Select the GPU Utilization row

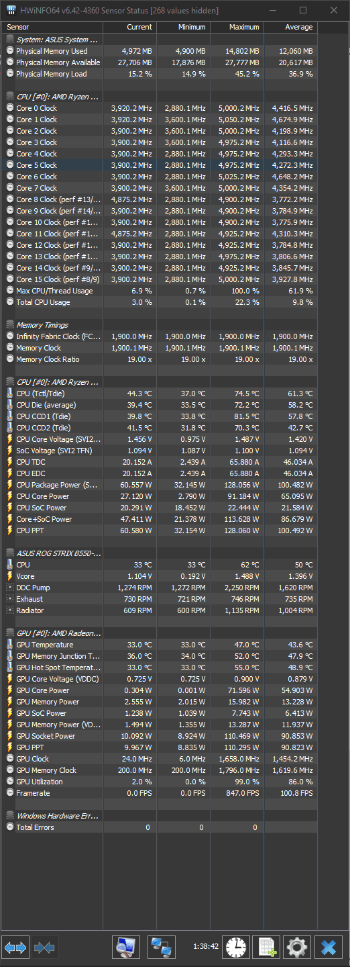[160, 782]
